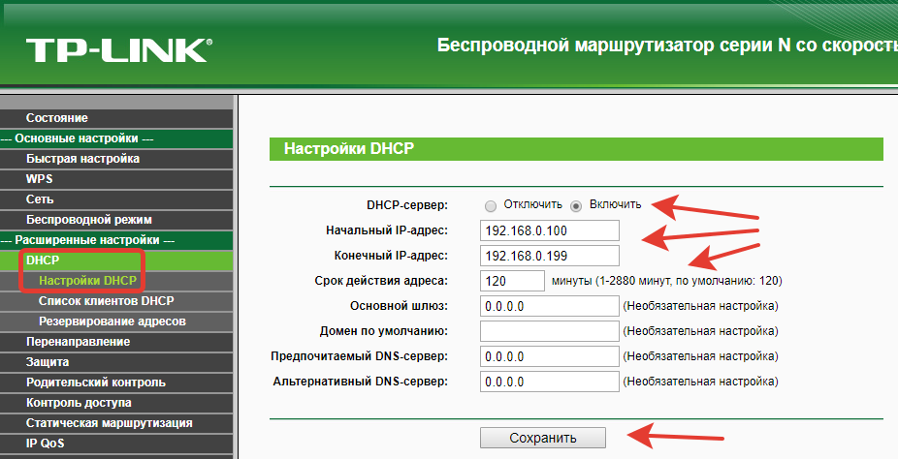Click the Срок действия адреса field
This screenshot has width=898, height=459.
point(512,281)
